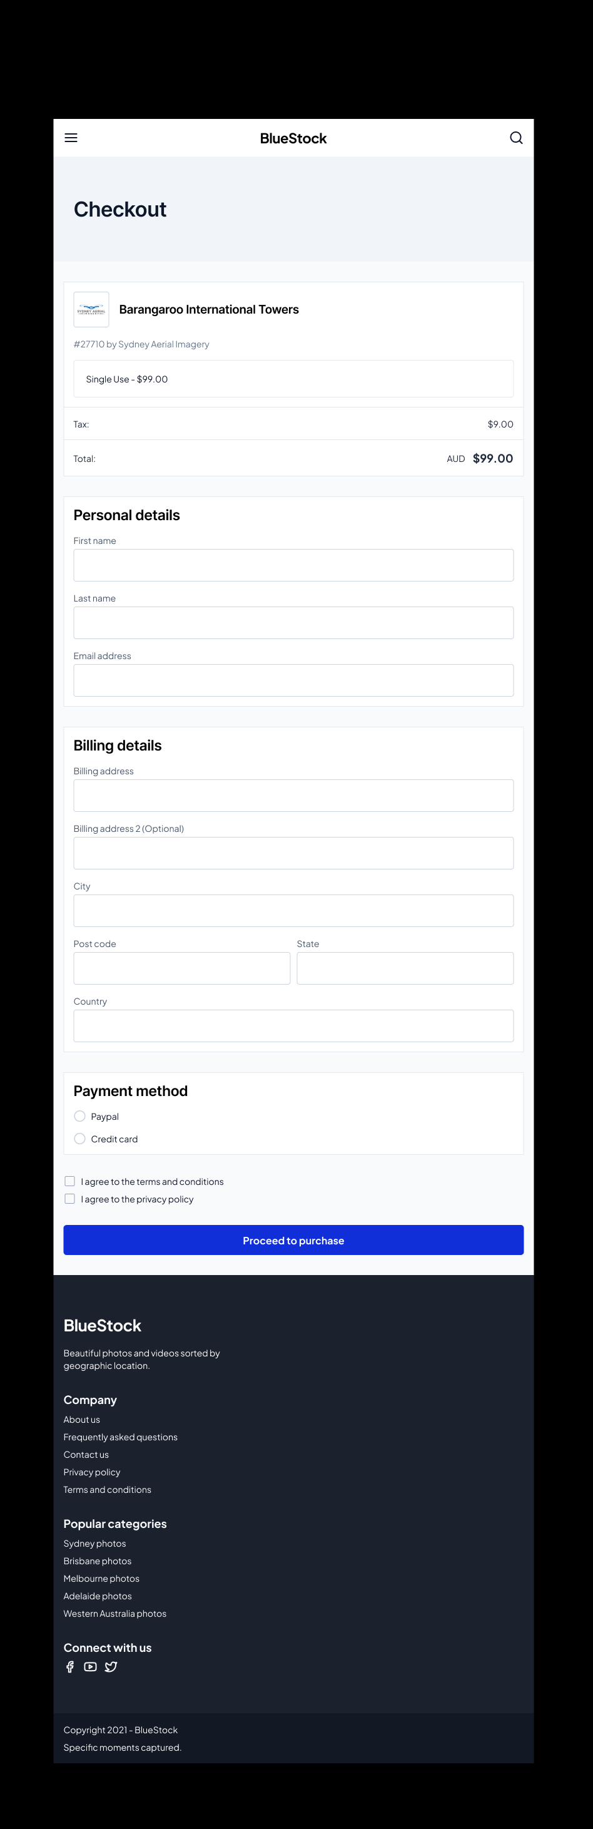593x1829 pixels.
Task: Open the Facebook social link
Action: click(69, 1666)
